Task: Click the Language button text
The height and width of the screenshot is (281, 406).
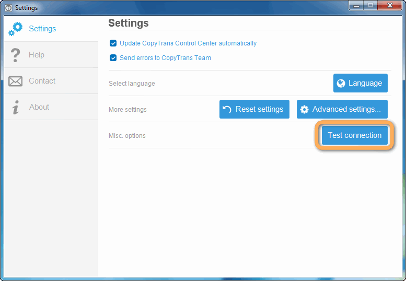Action: (x=365, y=83)
